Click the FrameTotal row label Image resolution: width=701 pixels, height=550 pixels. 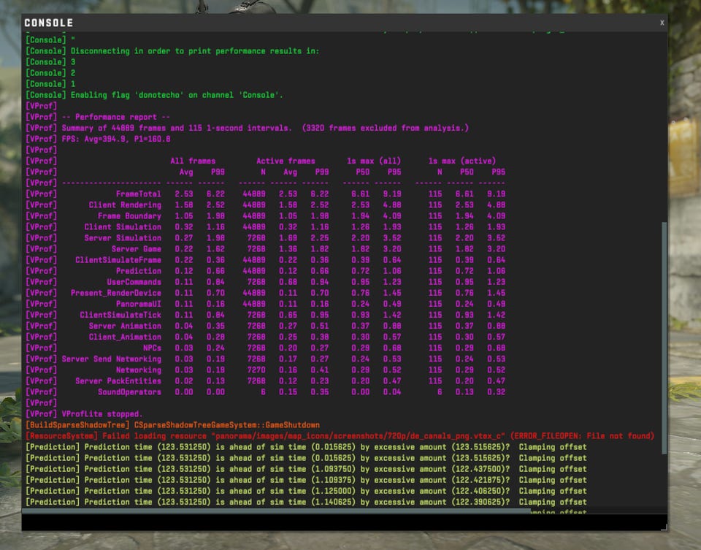(x=138, y=194)
